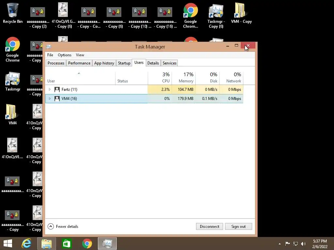
Task: Expand the VM4 (16) user row
Action: click(x=50, y=99)
